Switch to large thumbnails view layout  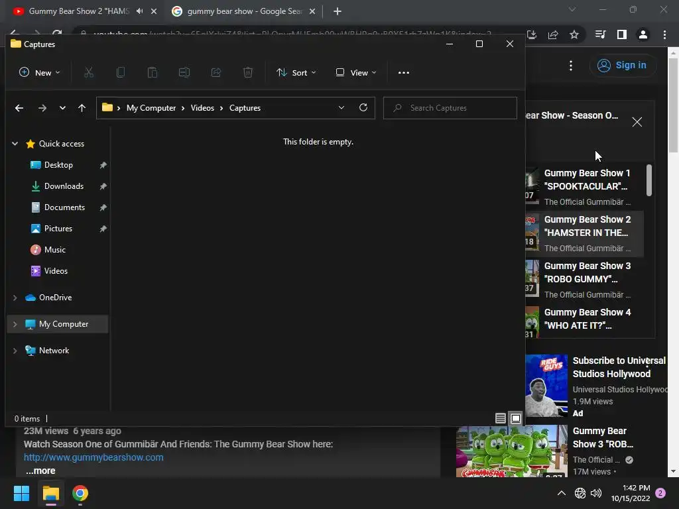coord(516,418)
